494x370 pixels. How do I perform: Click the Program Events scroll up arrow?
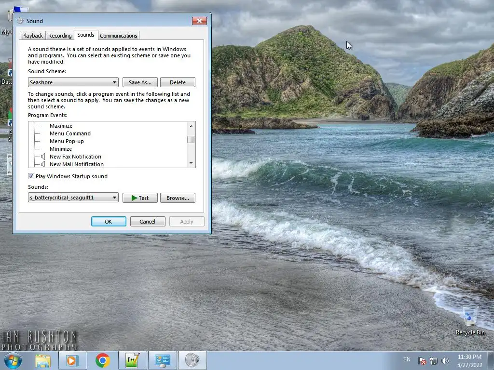191,126
